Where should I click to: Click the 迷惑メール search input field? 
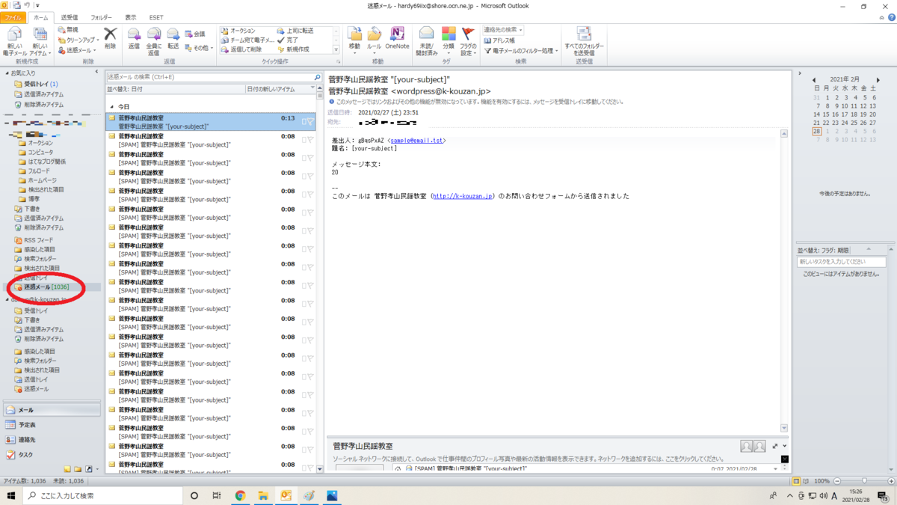[x=209, y=77]
